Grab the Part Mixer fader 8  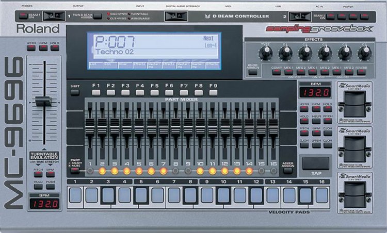176,126
